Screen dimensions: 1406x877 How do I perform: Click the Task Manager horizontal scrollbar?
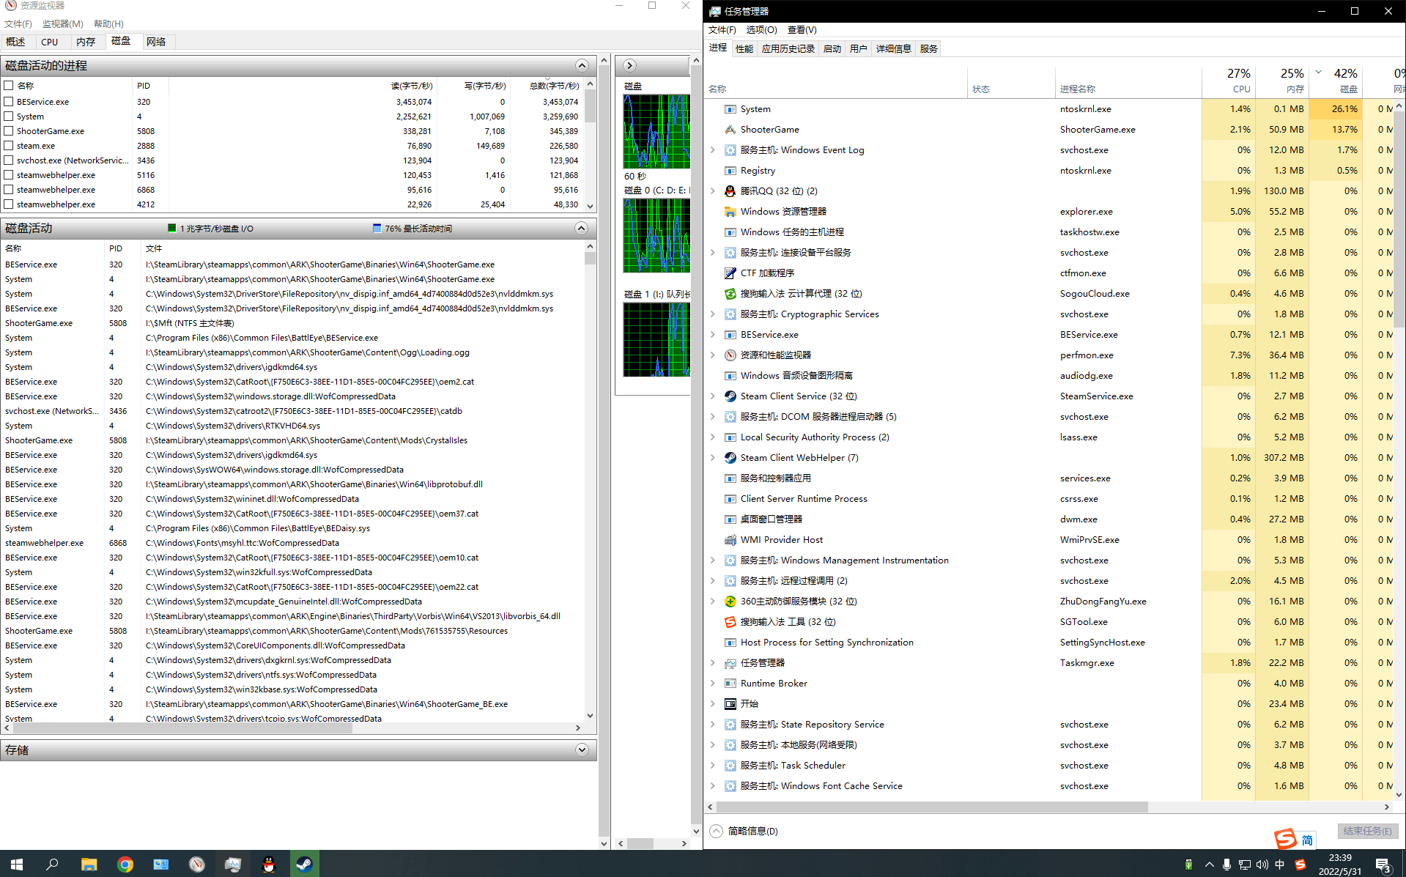931,807
